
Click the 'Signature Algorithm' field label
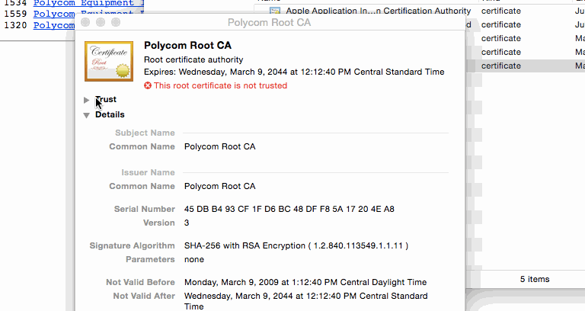(x=132, y=245)
